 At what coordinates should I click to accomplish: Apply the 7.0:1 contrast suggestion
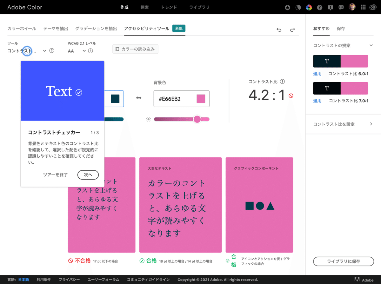(x=317, y=101)
